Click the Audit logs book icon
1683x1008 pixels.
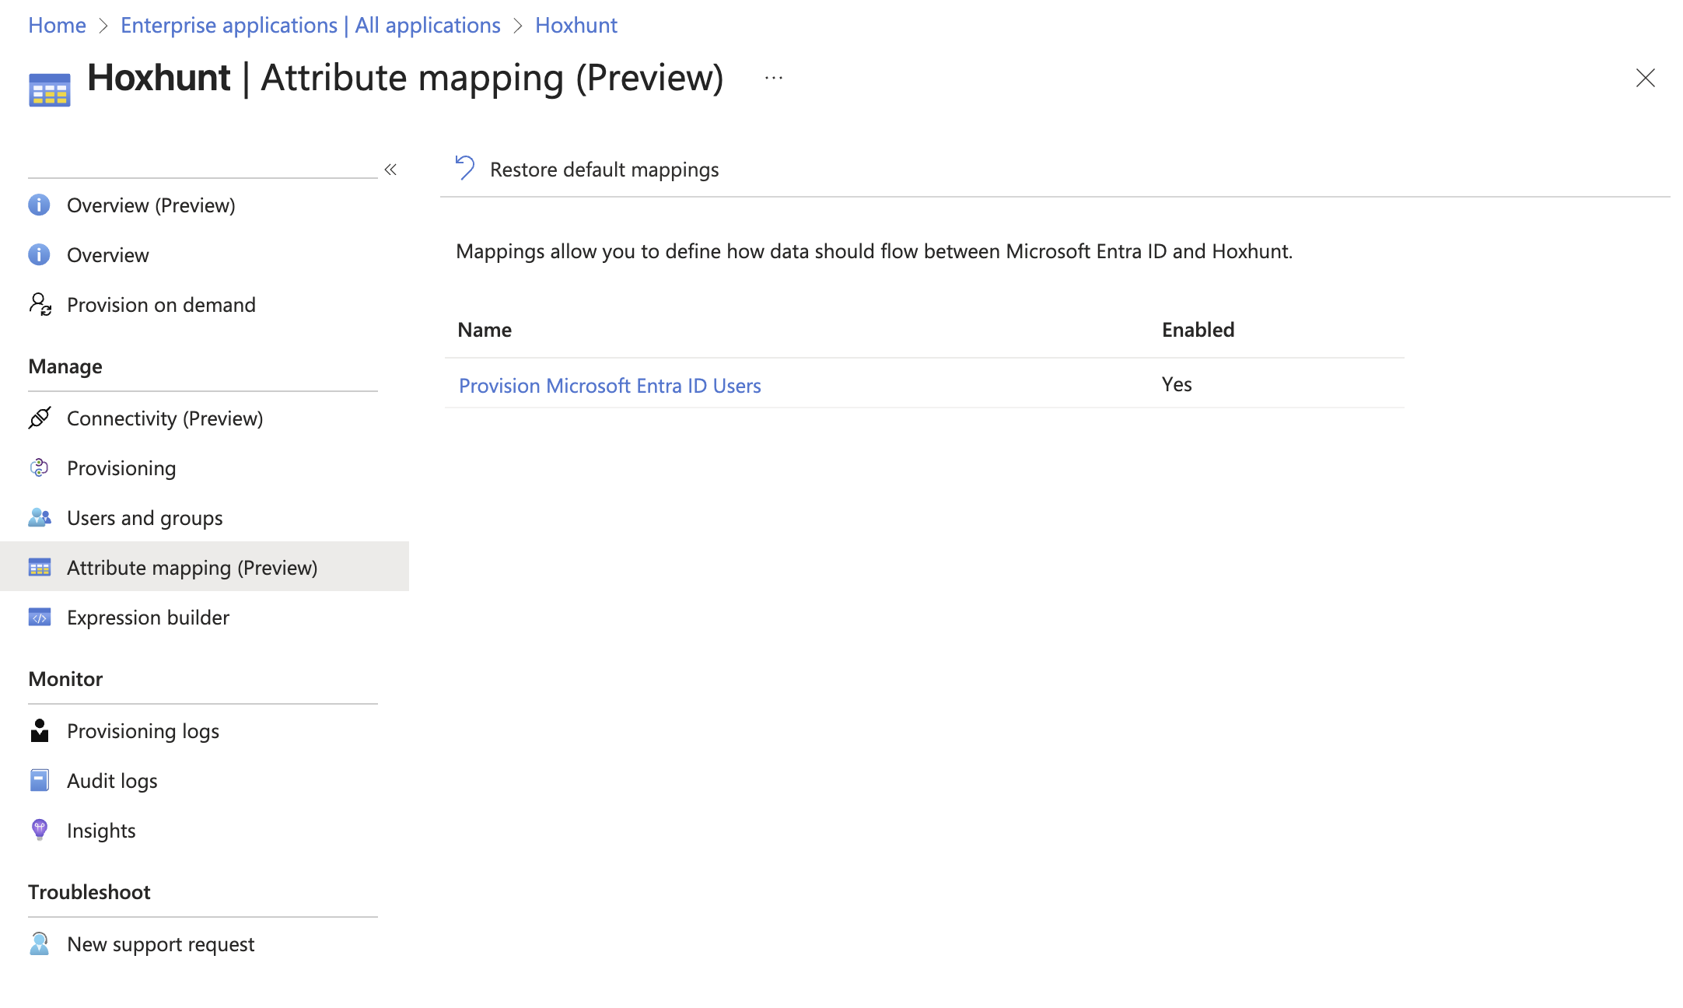[x=40, y=780]
